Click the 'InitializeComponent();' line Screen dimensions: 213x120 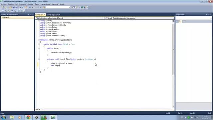tap(61, 53)
